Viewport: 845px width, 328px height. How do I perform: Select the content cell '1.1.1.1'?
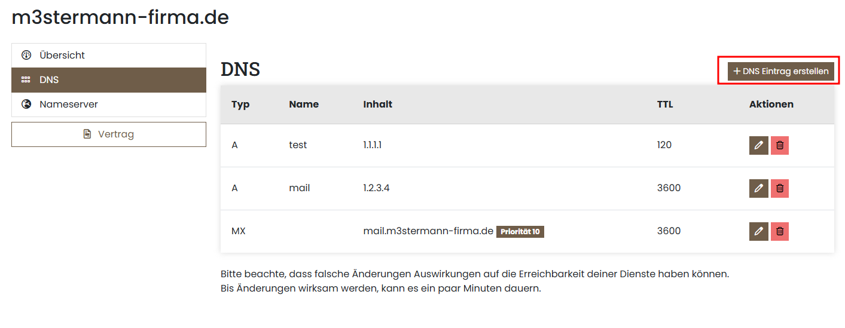[373, 145]
